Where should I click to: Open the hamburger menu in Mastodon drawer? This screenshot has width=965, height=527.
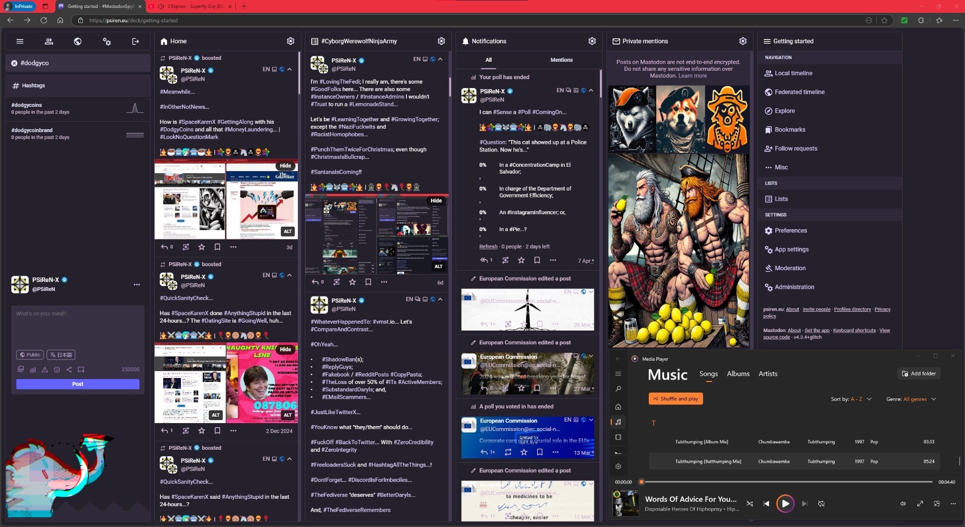(x=20, y=42)
